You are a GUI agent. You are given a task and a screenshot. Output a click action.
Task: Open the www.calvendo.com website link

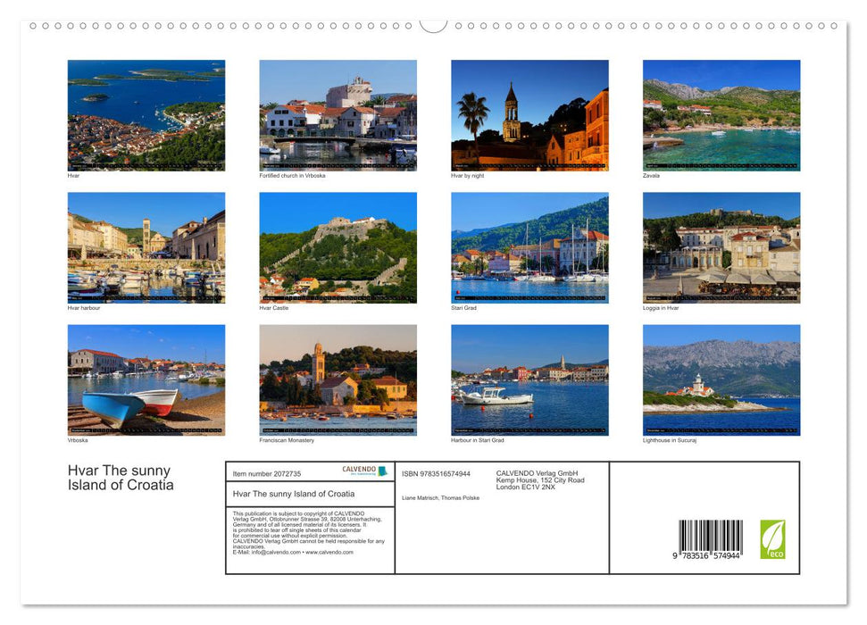[x=328, y=554]
